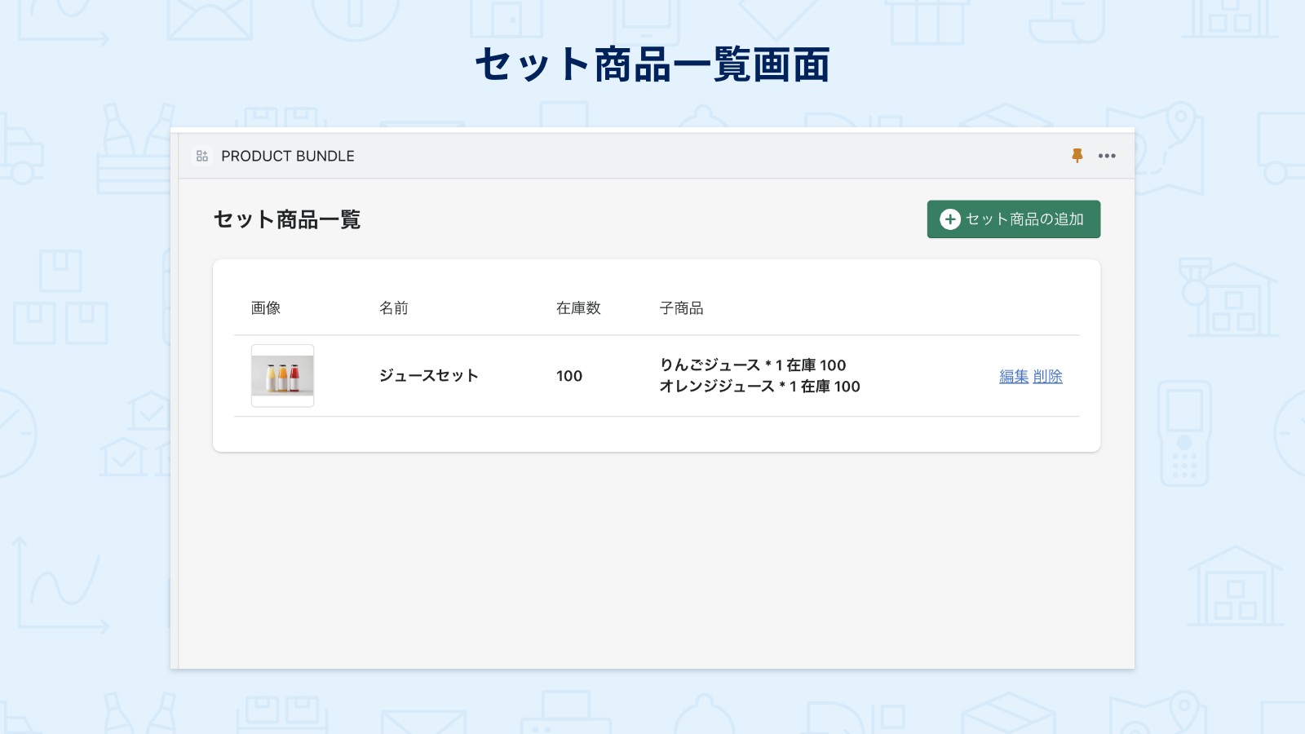The width and height of the screenshot is (1305, 734).
Task: Select the ジュースセット product name
Action: coord(429,376)
